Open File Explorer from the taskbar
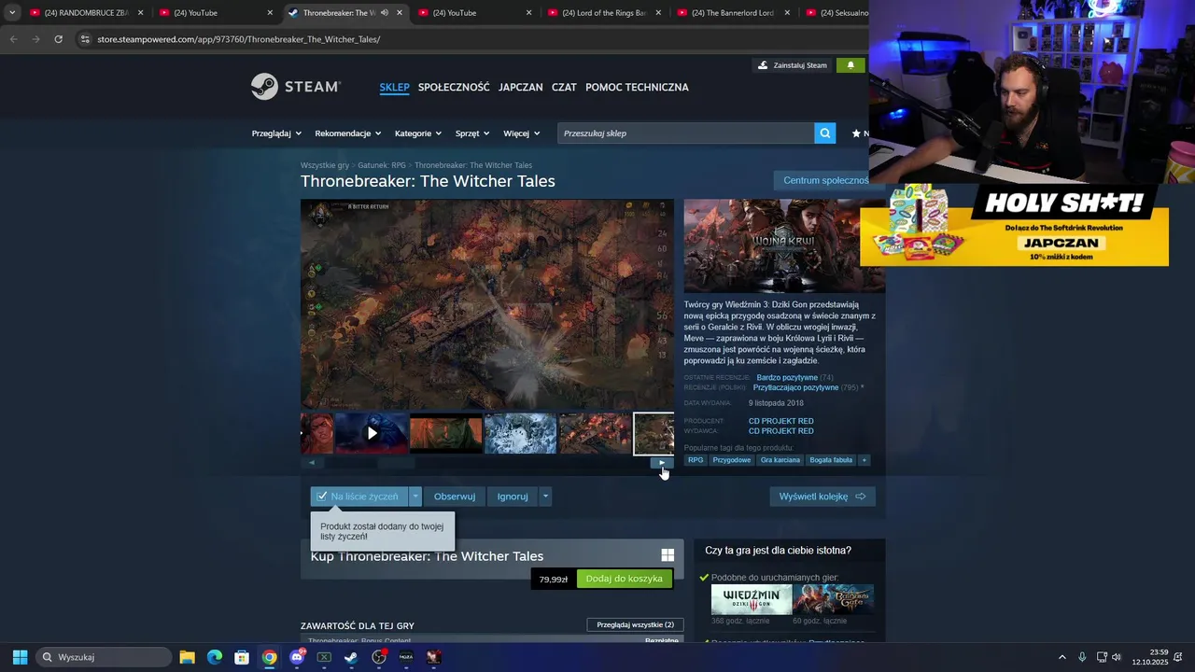This screenshot has height=672, width=1195. (187, 657)
